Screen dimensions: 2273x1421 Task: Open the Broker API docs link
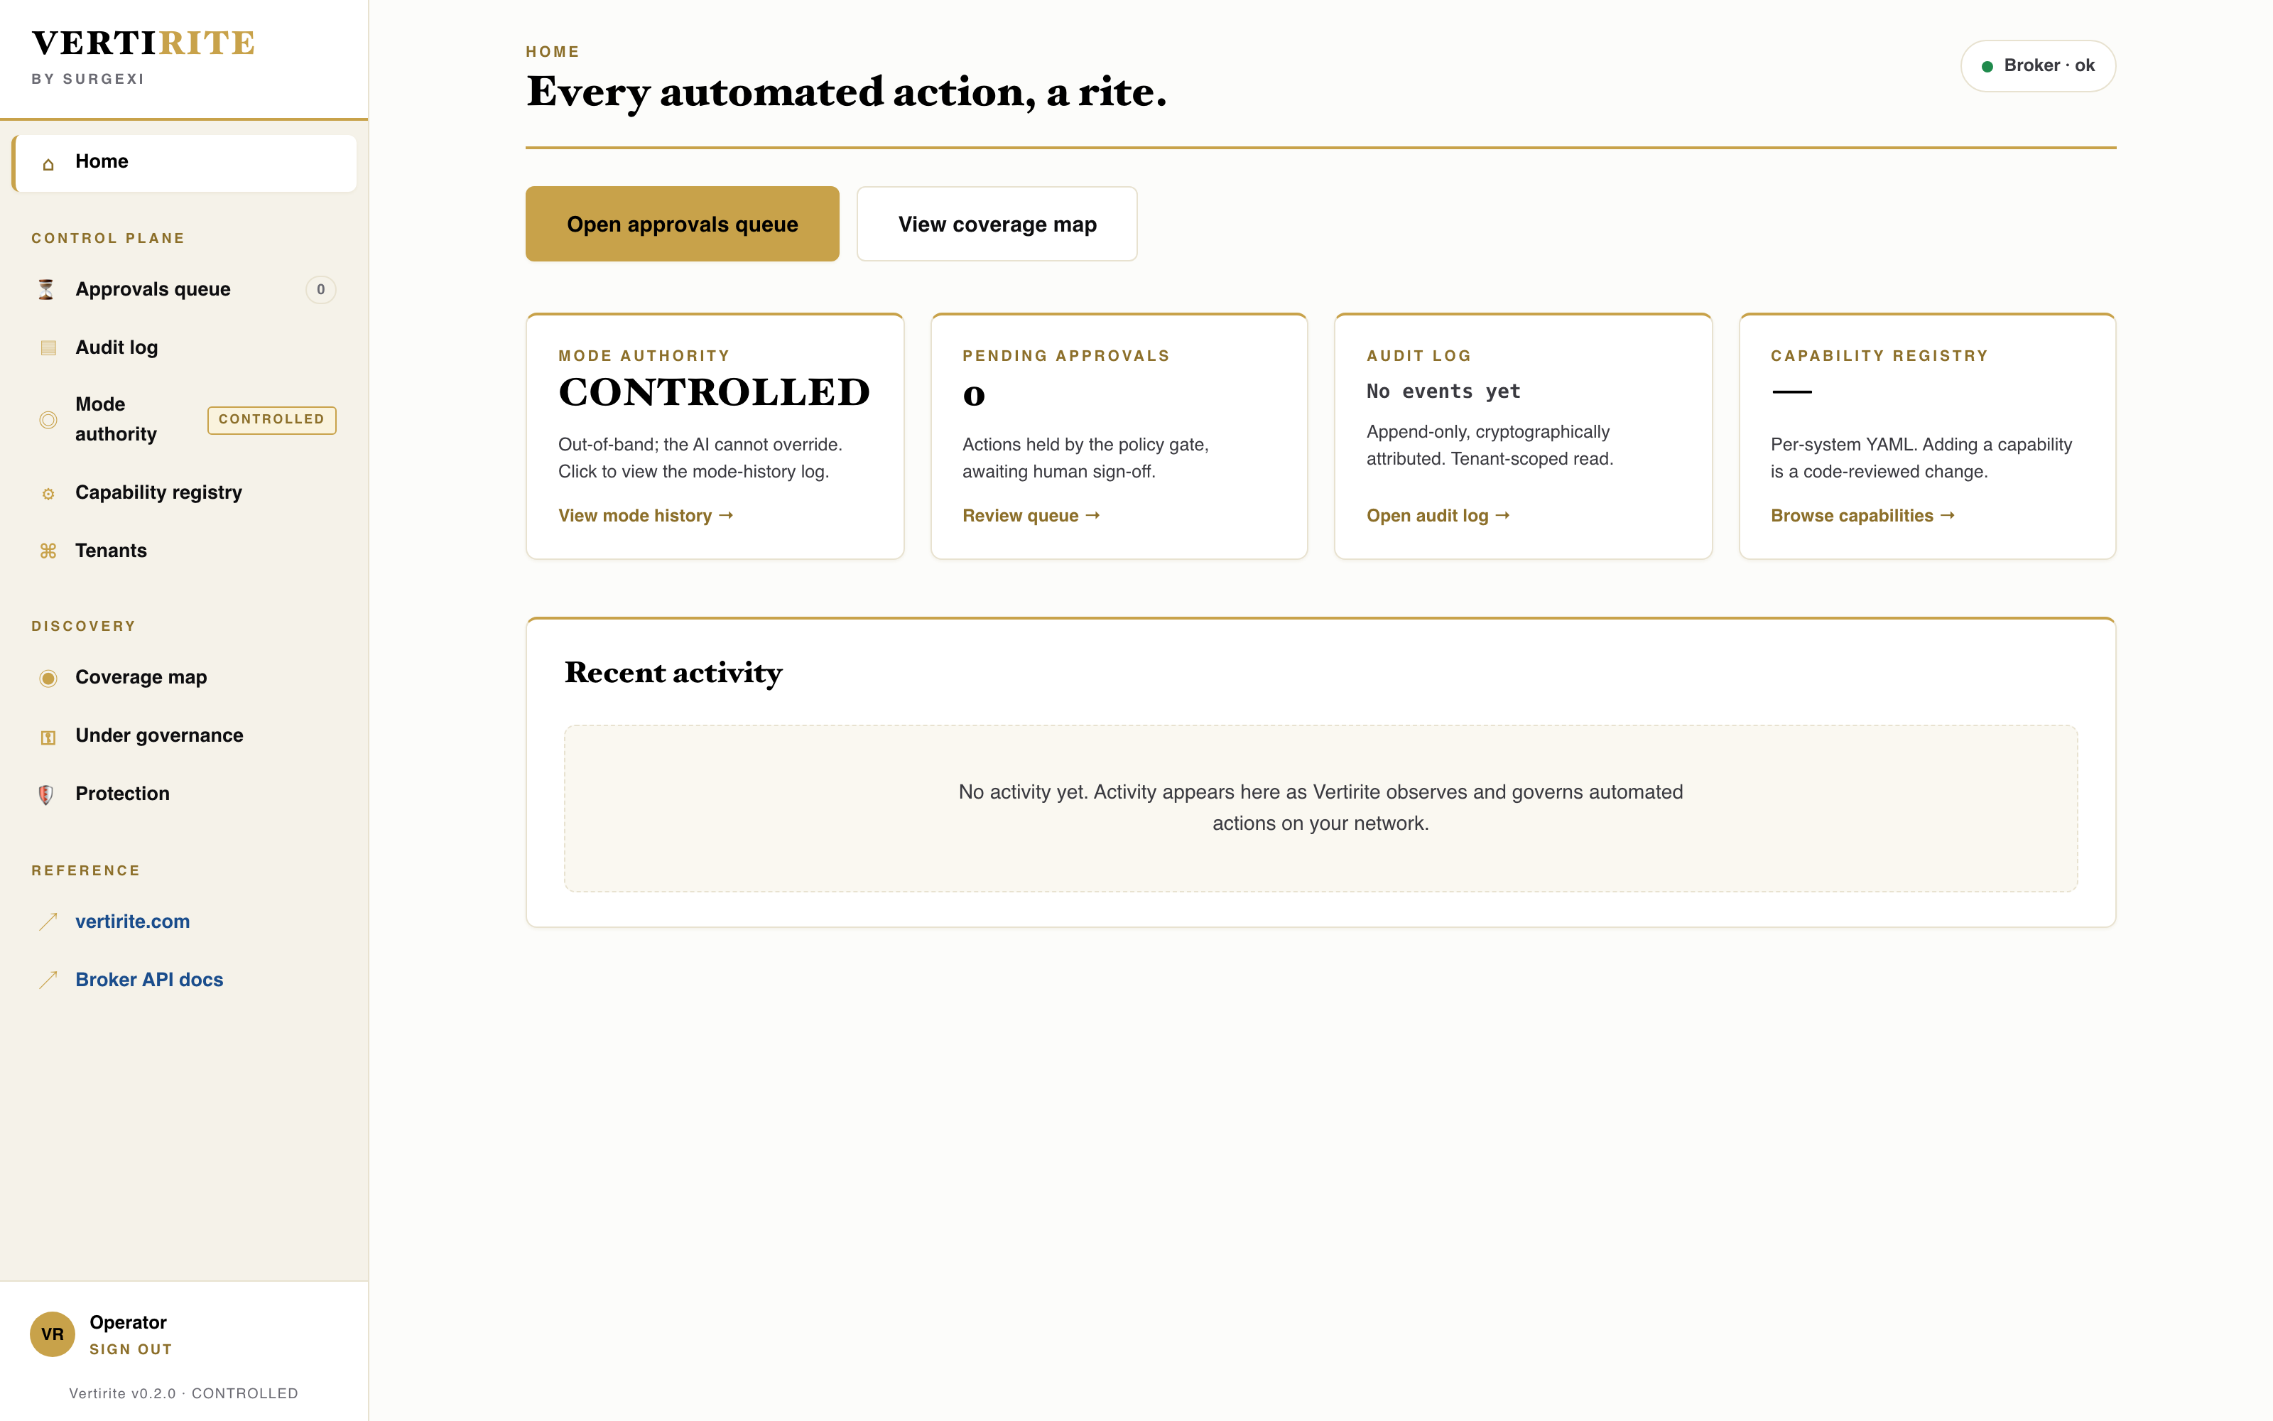[149, 979]
